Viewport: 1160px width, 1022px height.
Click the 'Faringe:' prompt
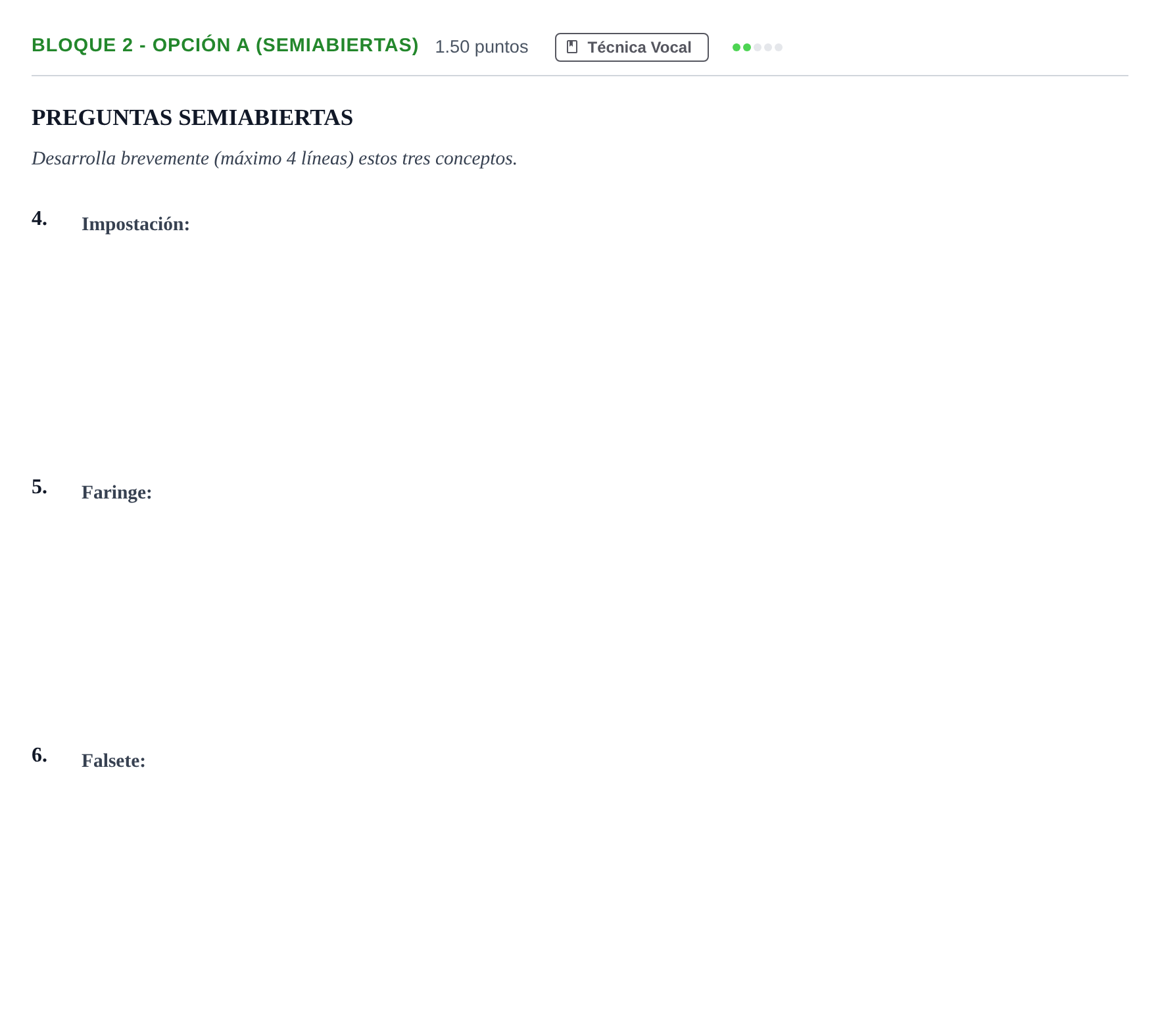[x=116, y=493]
